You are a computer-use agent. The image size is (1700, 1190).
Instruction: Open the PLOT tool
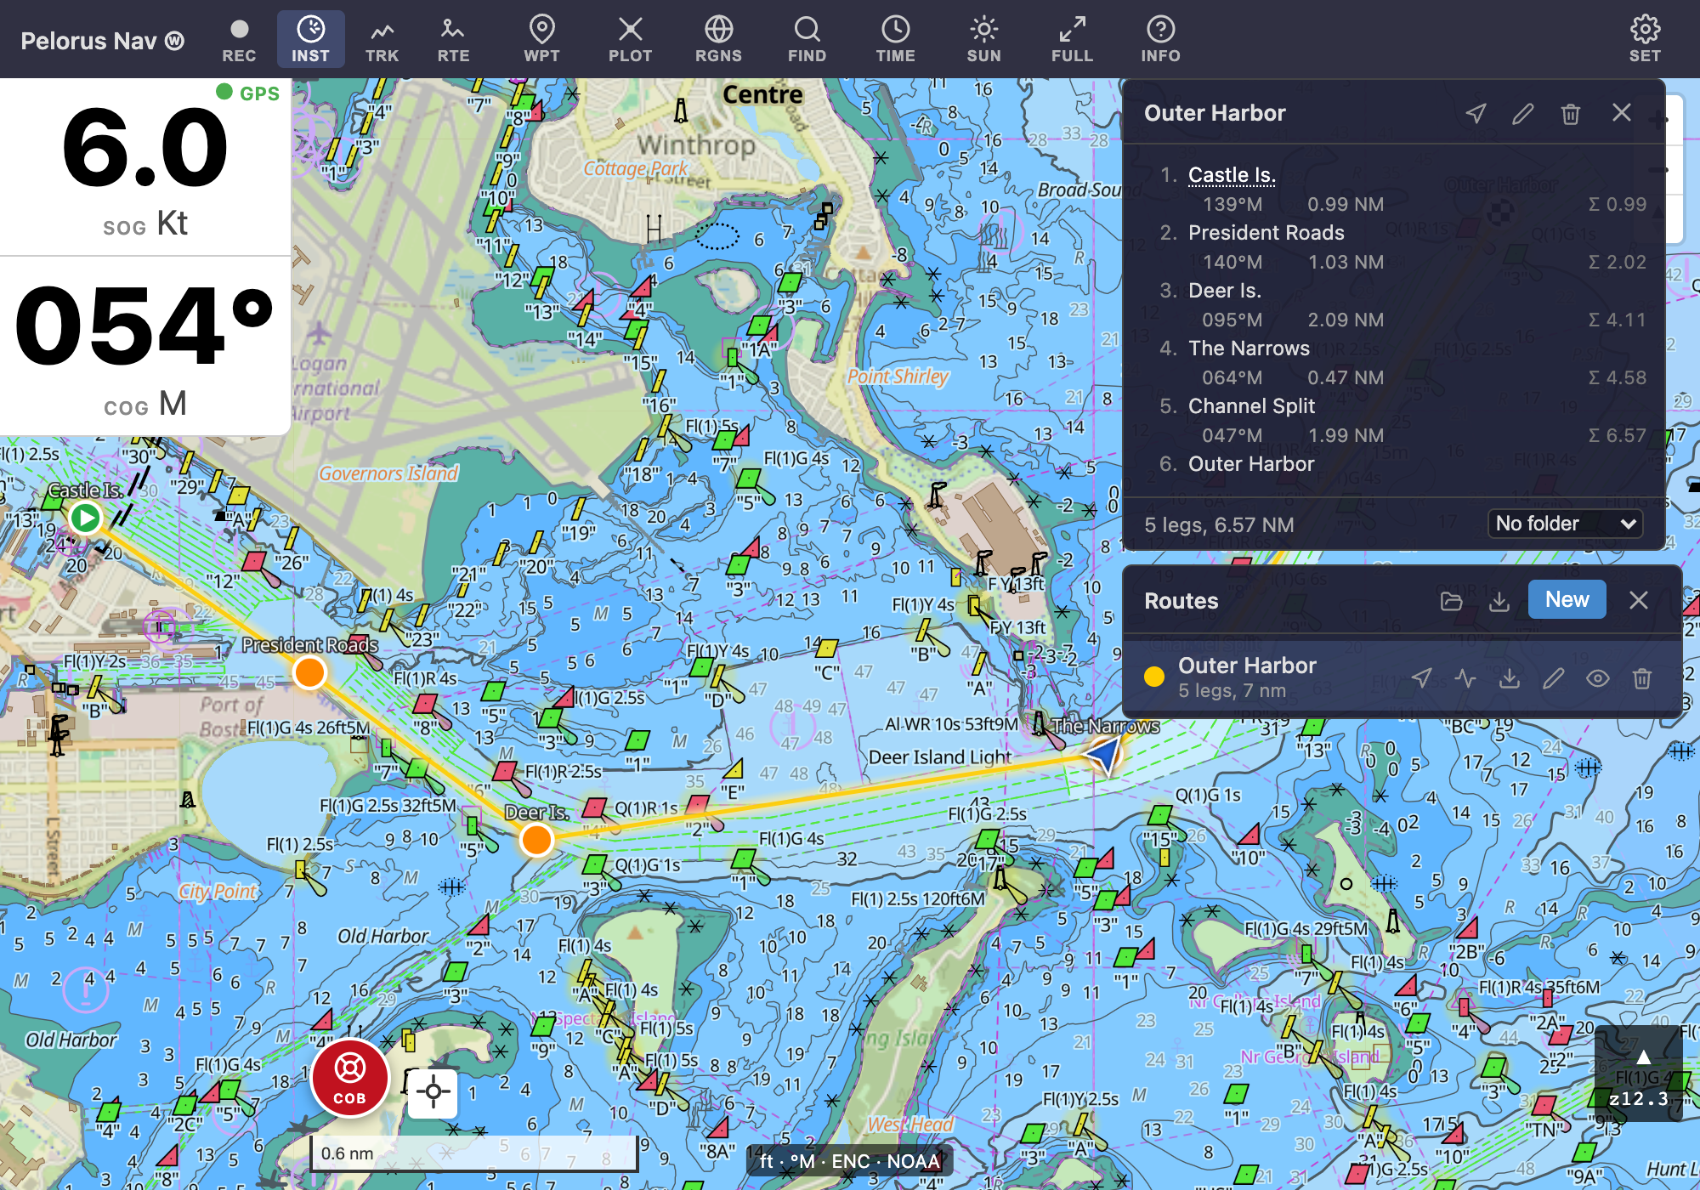[x=630, y=39]
